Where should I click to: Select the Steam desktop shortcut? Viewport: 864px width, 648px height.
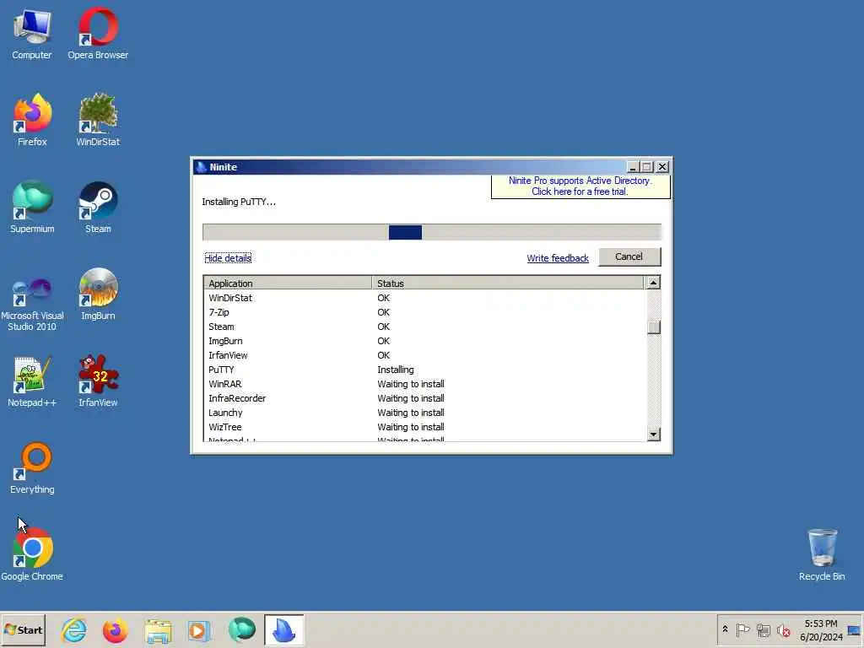98,208
